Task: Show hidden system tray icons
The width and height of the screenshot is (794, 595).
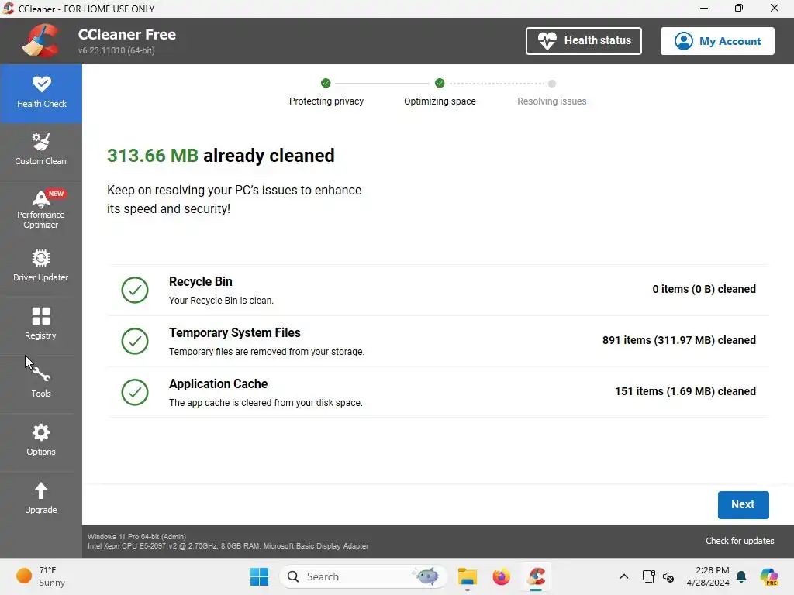Action: tap(624, 576)
